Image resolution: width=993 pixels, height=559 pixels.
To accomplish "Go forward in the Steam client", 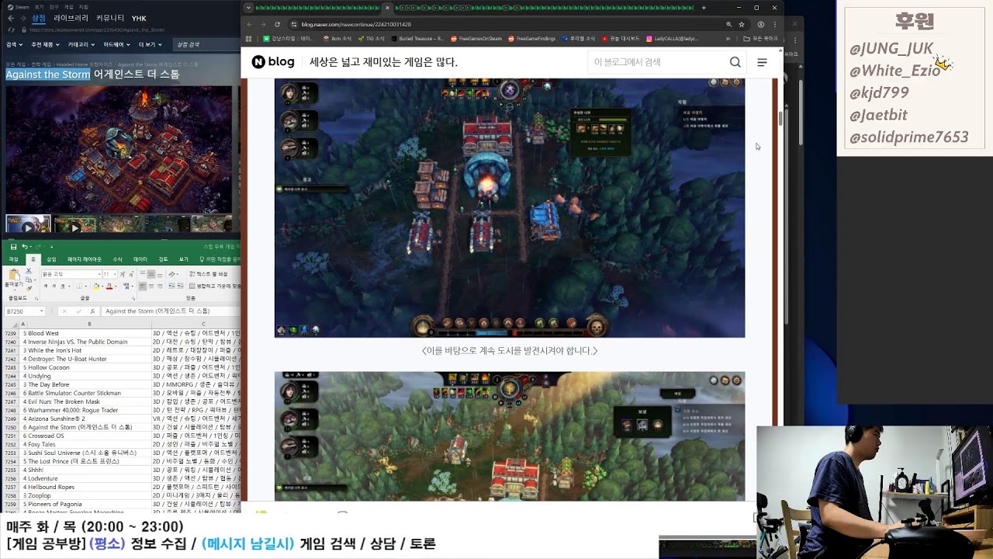I will (22, 18).
